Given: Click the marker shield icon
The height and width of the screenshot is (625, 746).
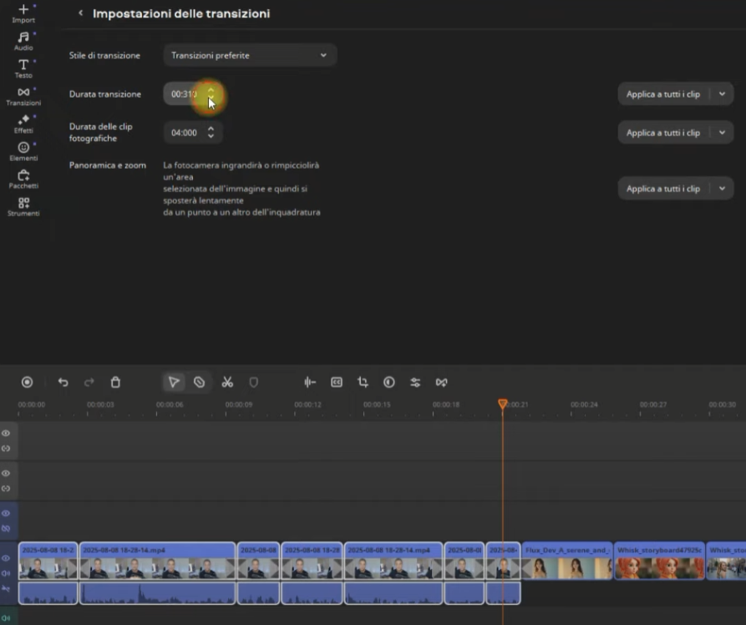Looking at the screenshot, I should click(254, 382).
